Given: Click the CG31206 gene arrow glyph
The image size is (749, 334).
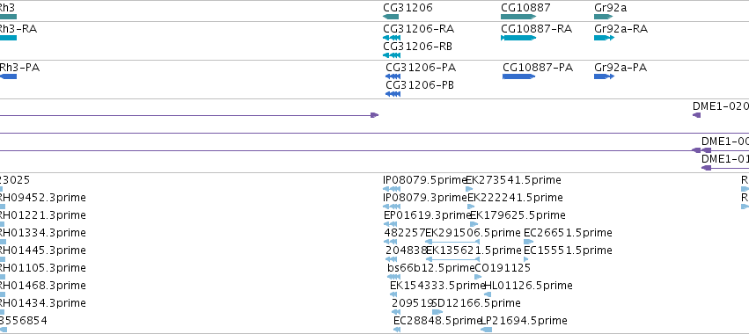Looking at the screenshot, I should point(391,17).
